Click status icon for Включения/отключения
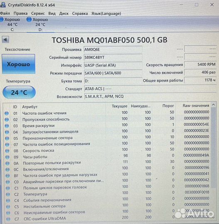The image size is (219, 224). pos(7,169)
